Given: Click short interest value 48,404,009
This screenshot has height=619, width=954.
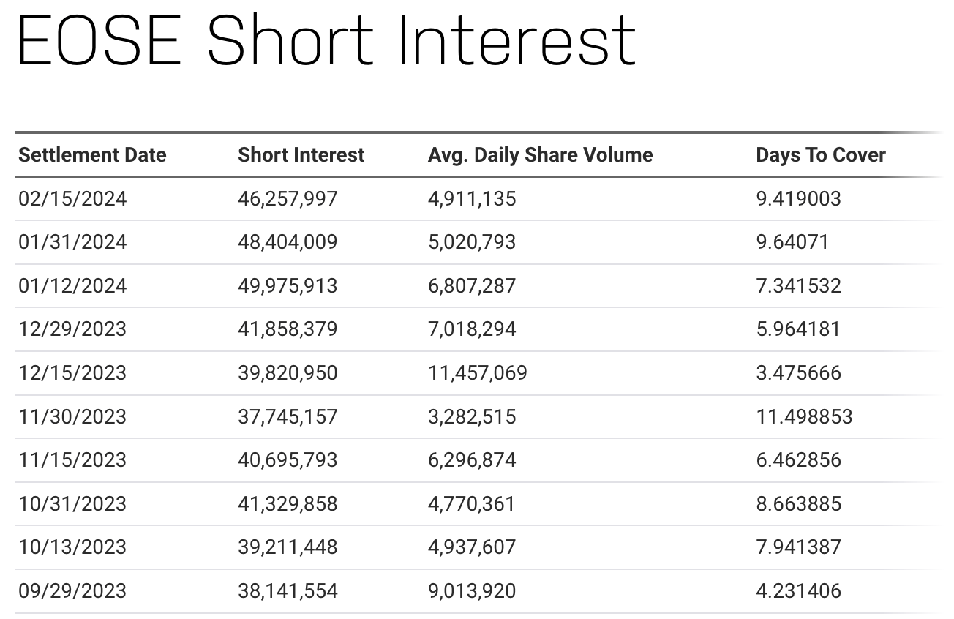Looking at the screenshot, I should tap(288, 242).
